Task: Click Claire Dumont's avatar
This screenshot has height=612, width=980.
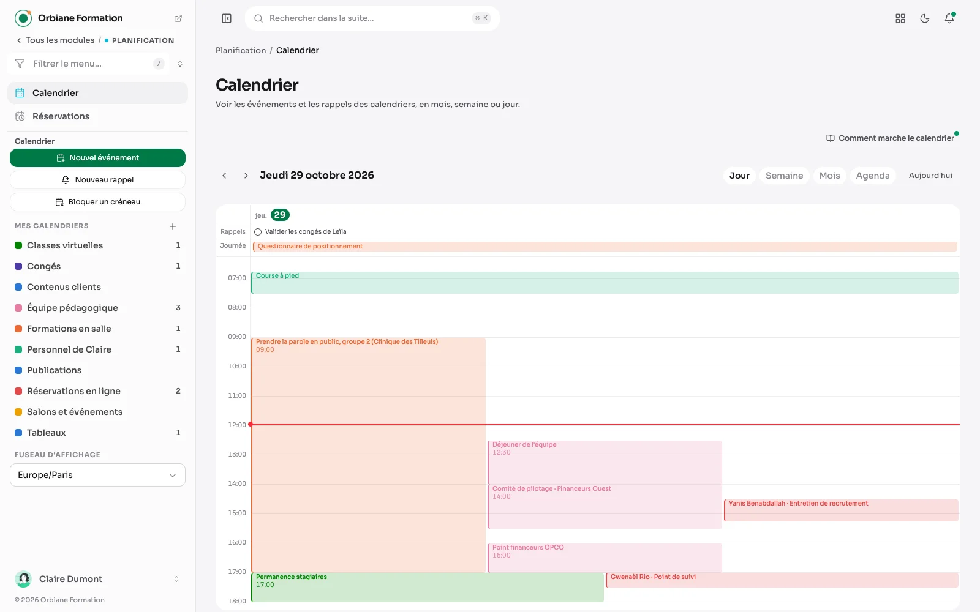Action: [x=23, y=579]
